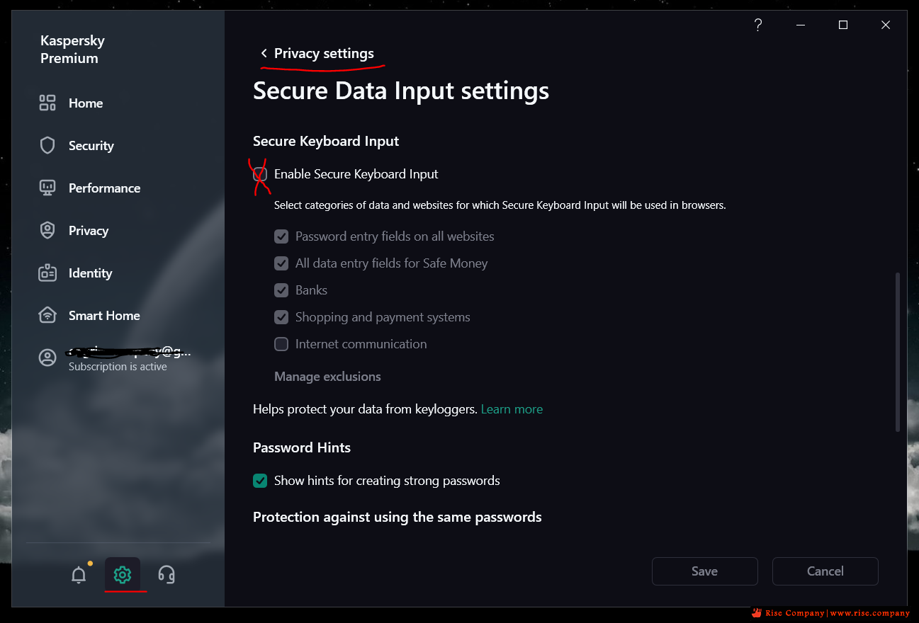Screen dimensions: 919x623
Task: Select the Identity card icon
Action: click(x=47, y=273)
